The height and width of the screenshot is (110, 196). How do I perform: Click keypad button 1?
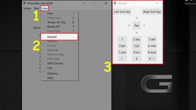(x=122, y=39)
